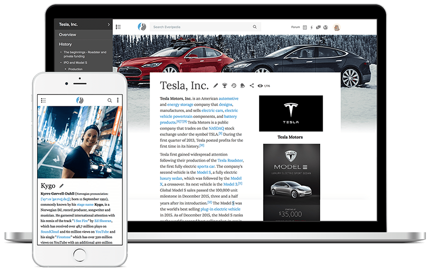Click the large 'Tesla, Inc.' article heading
Image resolution: width=430 pixels, height=274 pixels.
coord(185,85)
